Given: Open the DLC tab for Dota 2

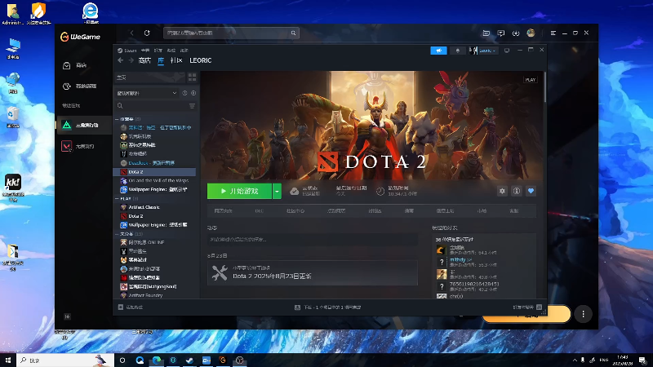Looking at the screenshot, I should click(x=259, y=211).
